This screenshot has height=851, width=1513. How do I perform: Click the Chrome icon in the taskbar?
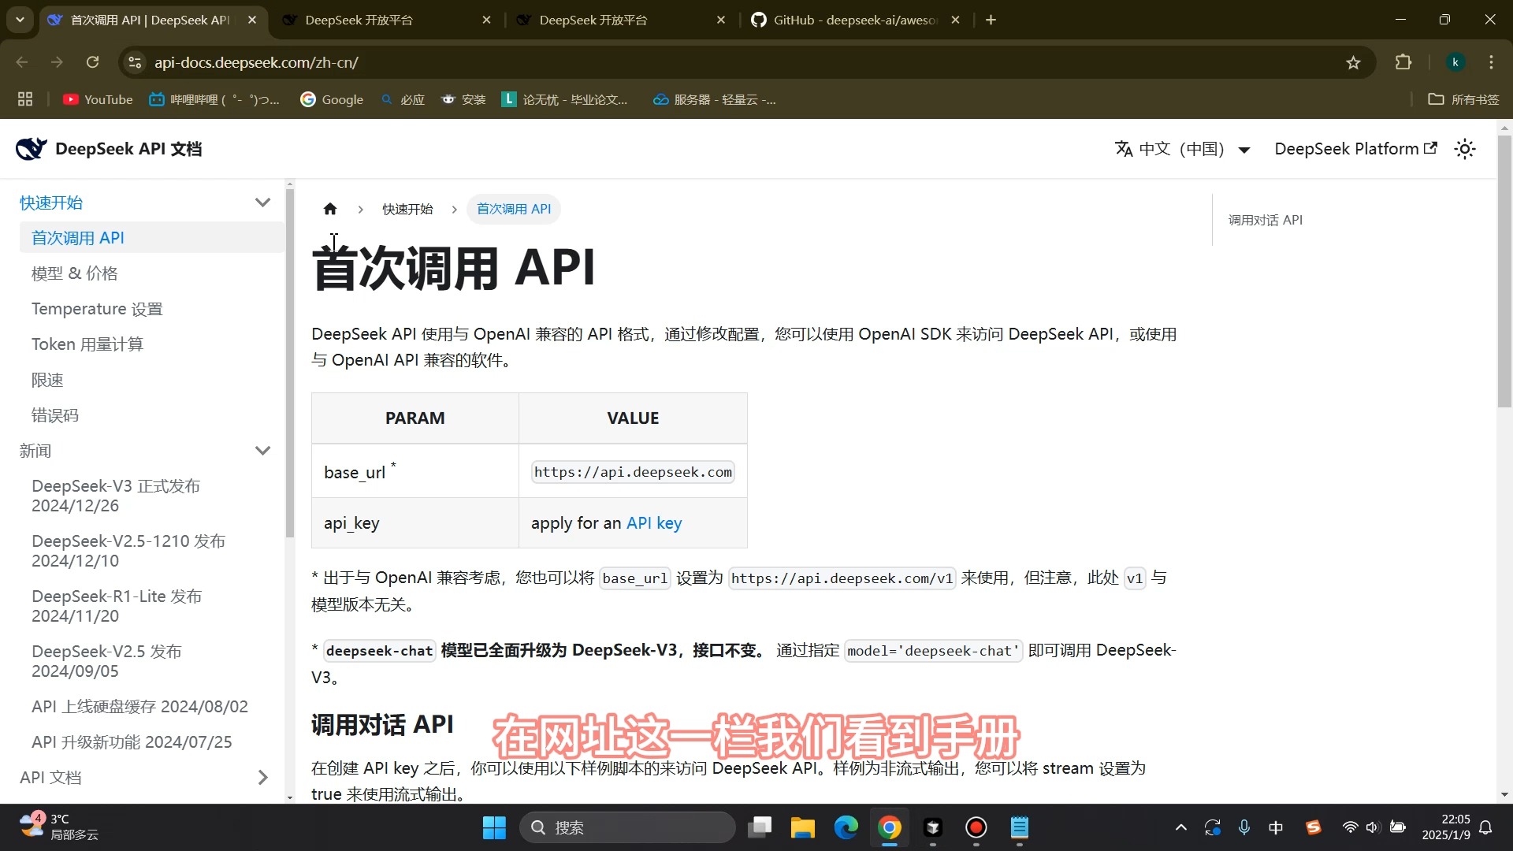(890, 827)
